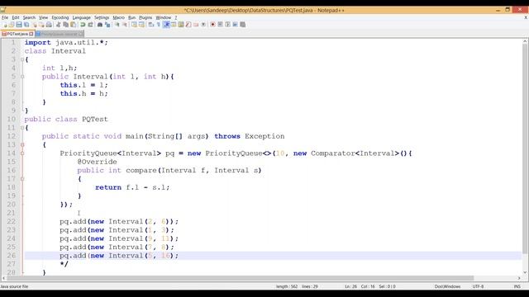Open the Run menu
The height and width of the screenshot is (297, 529).
(x=131, y=17)
